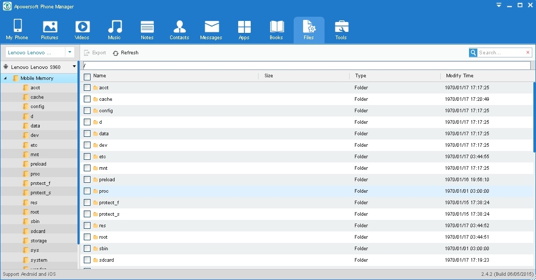Open the Books section

click(x=276, y=30)
